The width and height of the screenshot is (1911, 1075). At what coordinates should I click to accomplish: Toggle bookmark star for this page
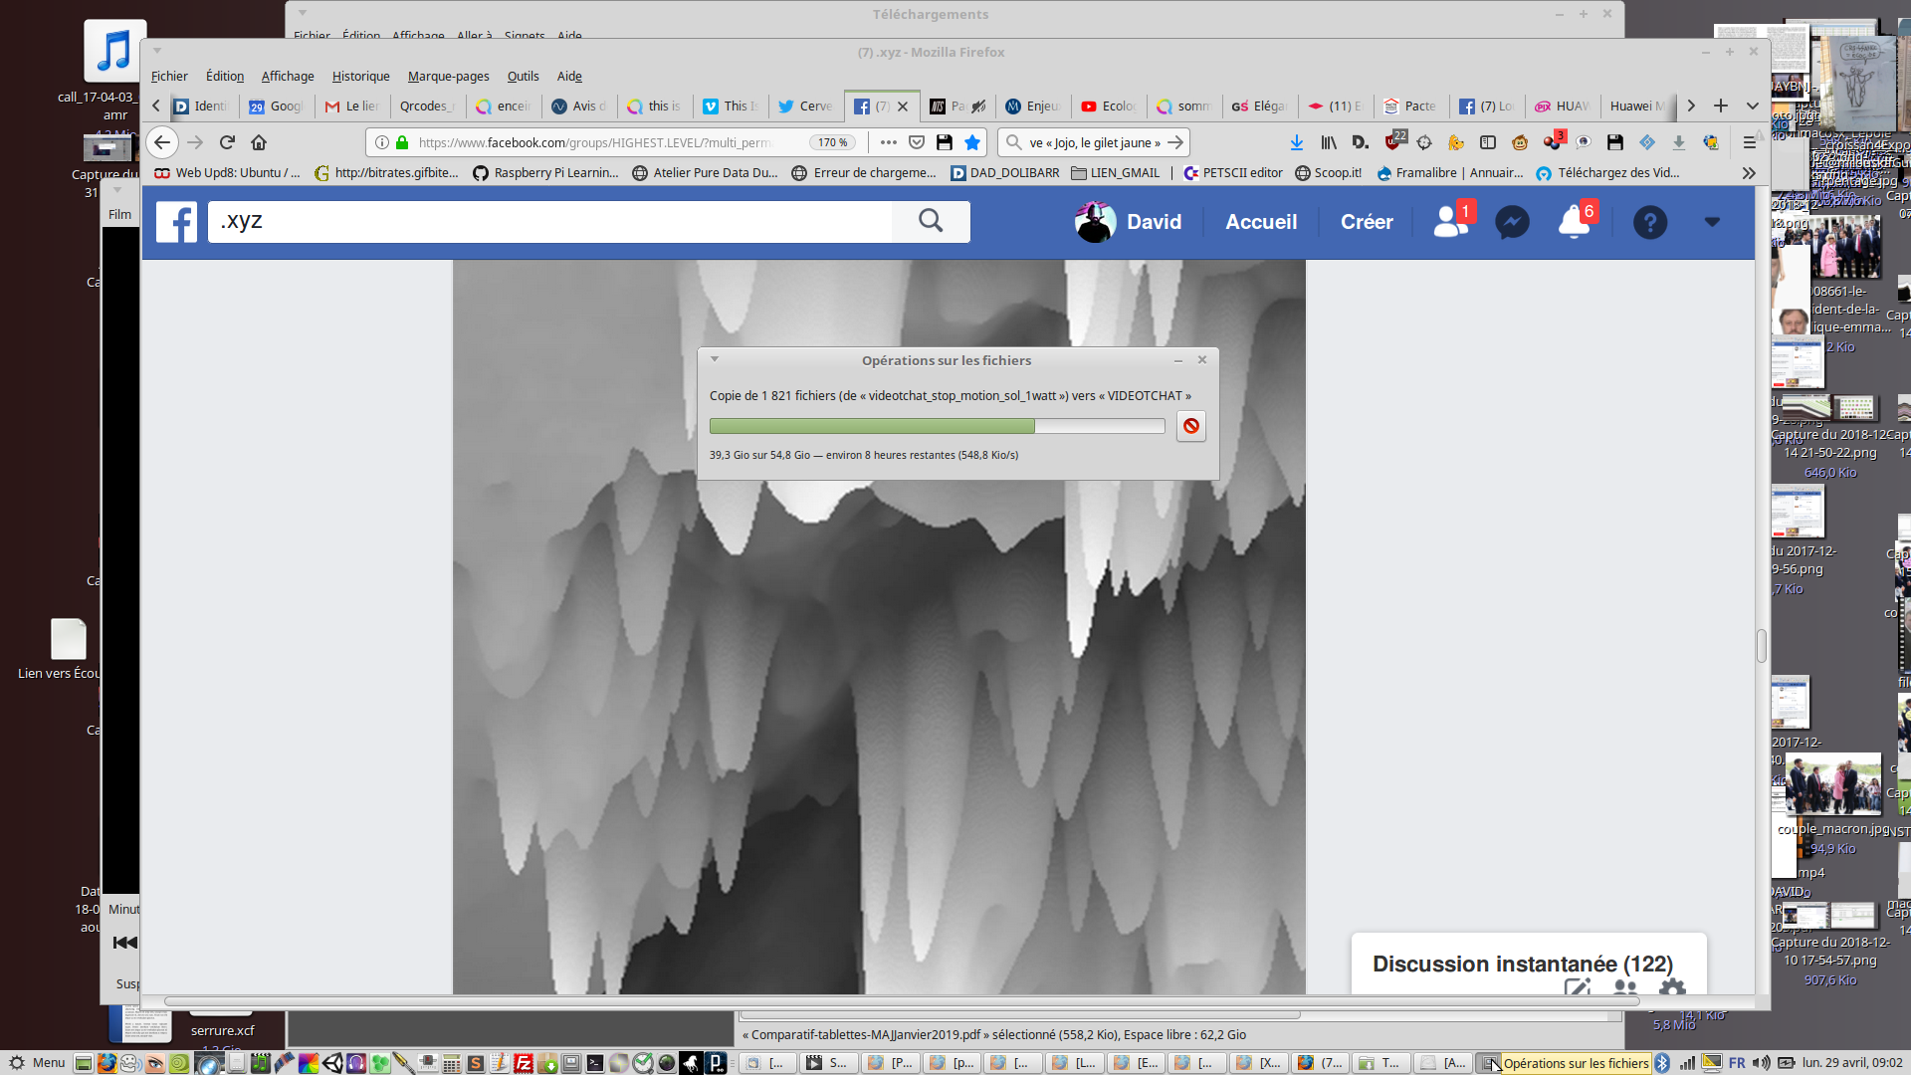(972, 142)
